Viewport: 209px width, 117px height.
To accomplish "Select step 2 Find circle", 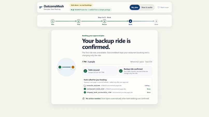I will 79,21.
